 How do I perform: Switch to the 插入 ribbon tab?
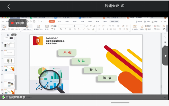point(59,21)
